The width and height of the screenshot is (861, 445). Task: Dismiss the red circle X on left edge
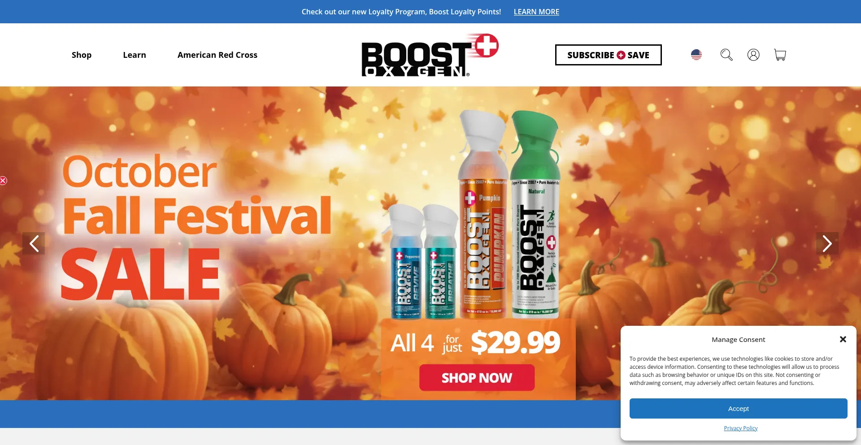click(3, 181)
